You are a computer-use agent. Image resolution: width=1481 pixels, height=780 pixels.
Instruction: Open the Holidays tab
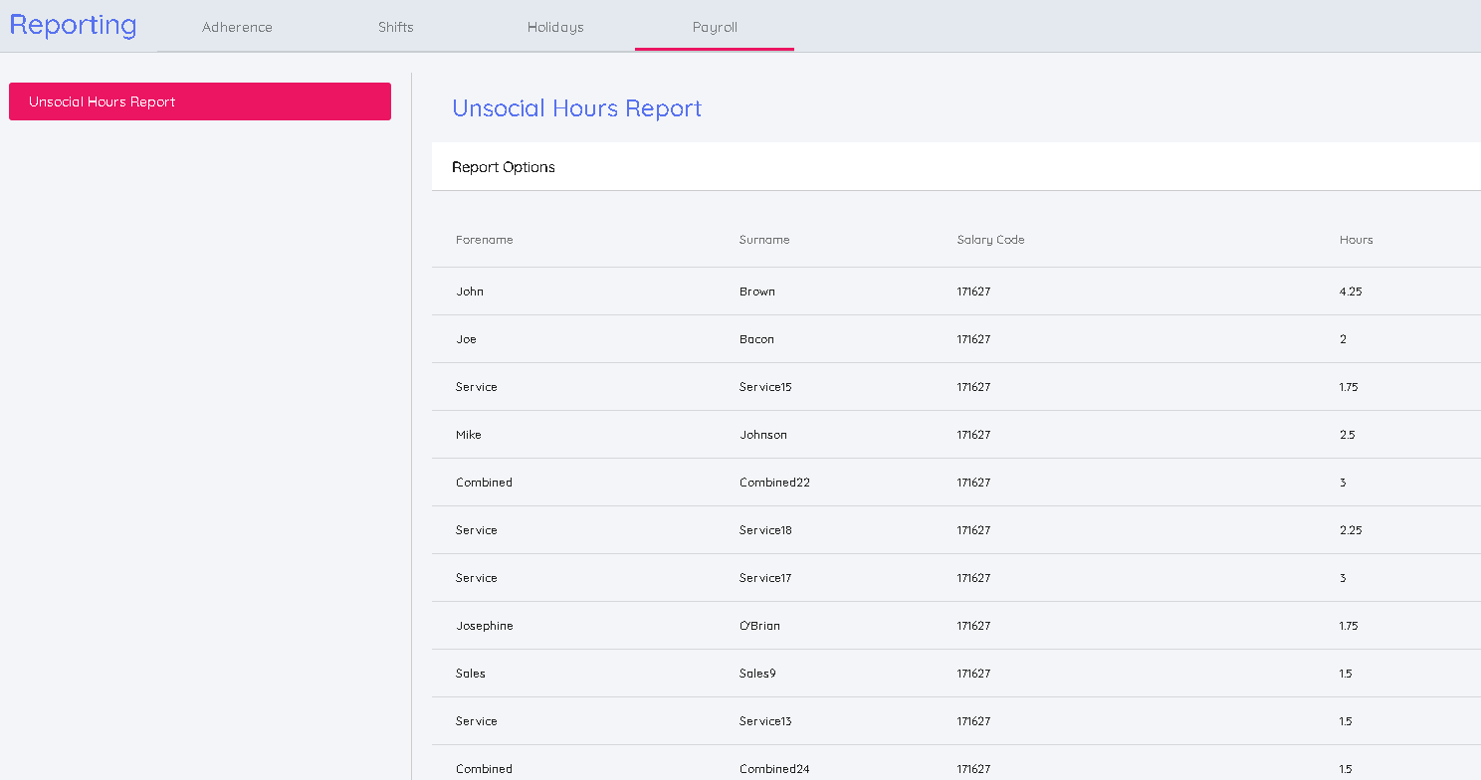555,27
